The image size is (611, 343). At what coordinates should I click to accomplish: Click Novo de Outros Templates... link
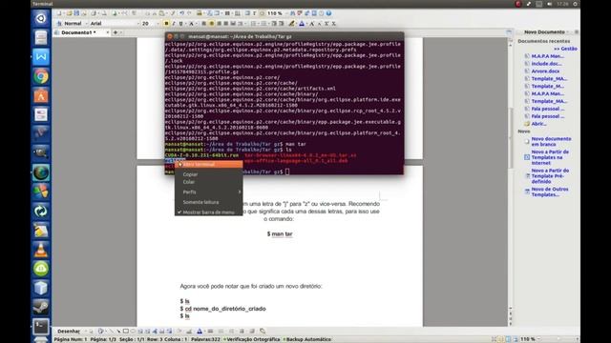[x=550, y=192]
